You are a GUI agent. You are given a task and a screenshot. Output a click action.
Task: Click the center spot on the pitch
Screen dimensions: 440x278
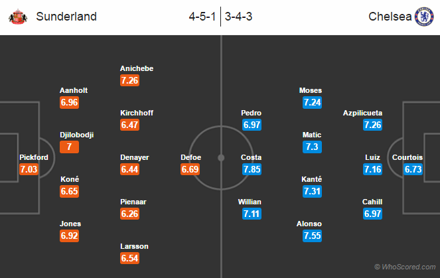[x=221, y=158]
